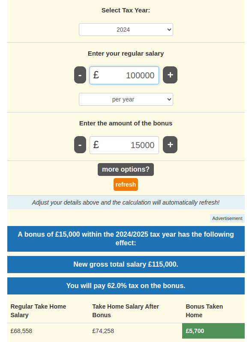Click the new gross total salary banner
The image size is (252, 342).
point(126,265)
